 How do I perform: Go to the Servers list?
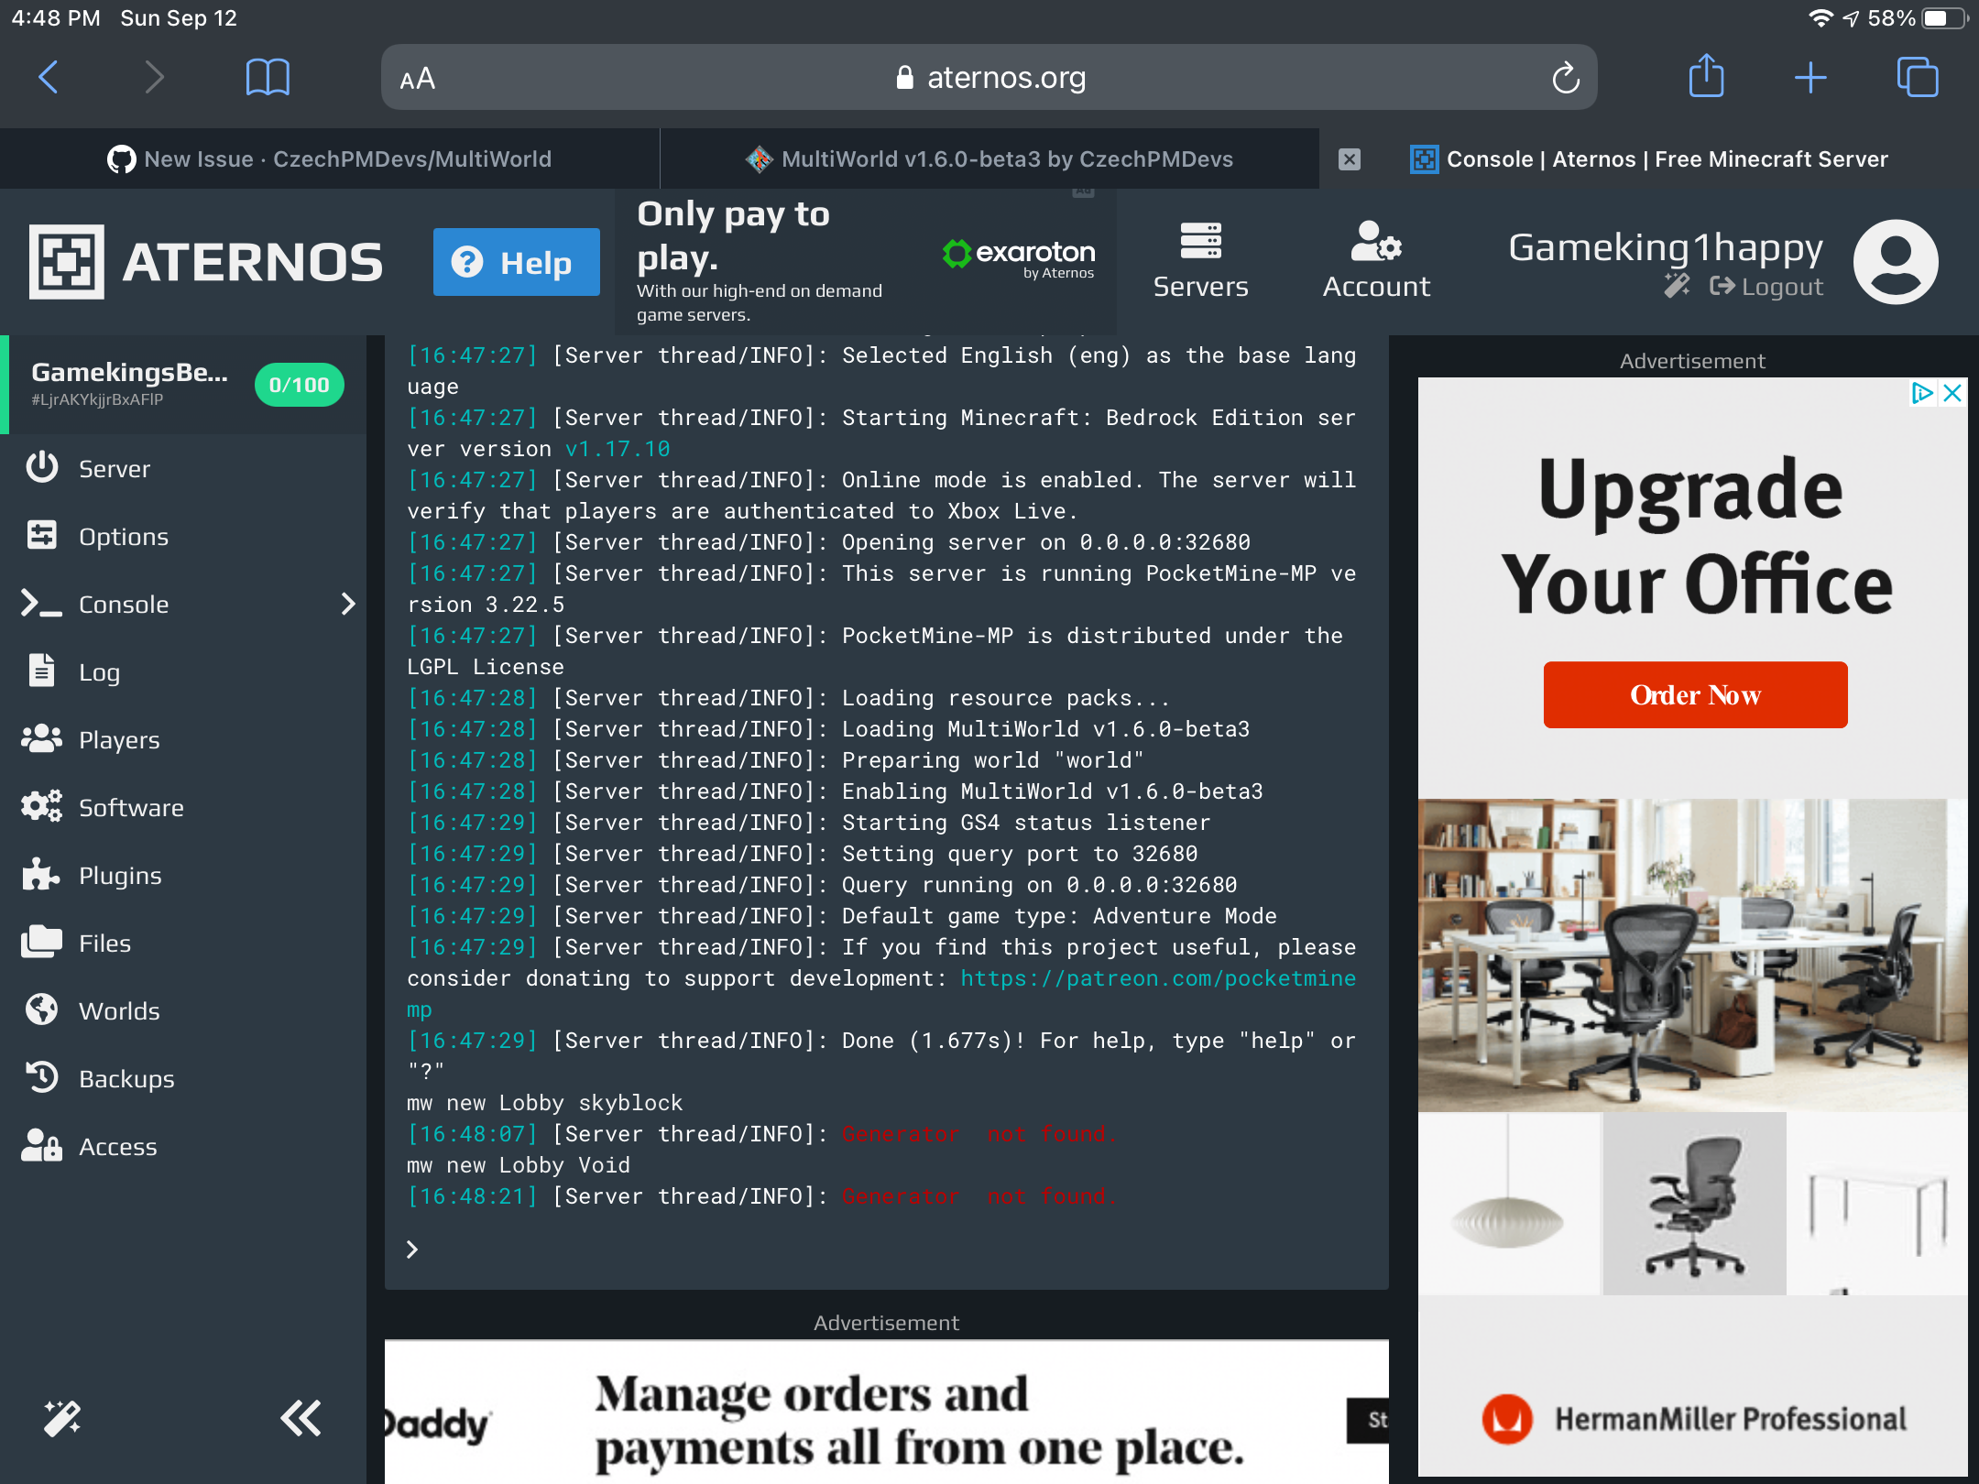[x=1200, y=261]
